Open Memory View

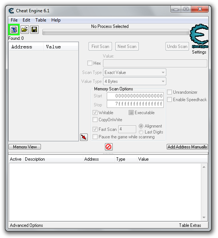25,147
